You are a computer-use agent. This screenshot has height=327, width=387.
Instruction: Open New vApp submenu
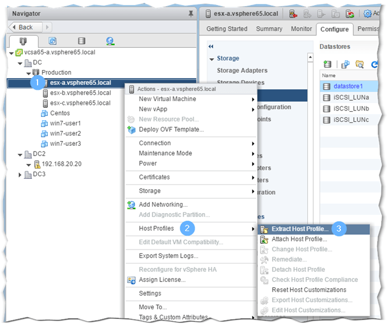click(x=191, y=109)
